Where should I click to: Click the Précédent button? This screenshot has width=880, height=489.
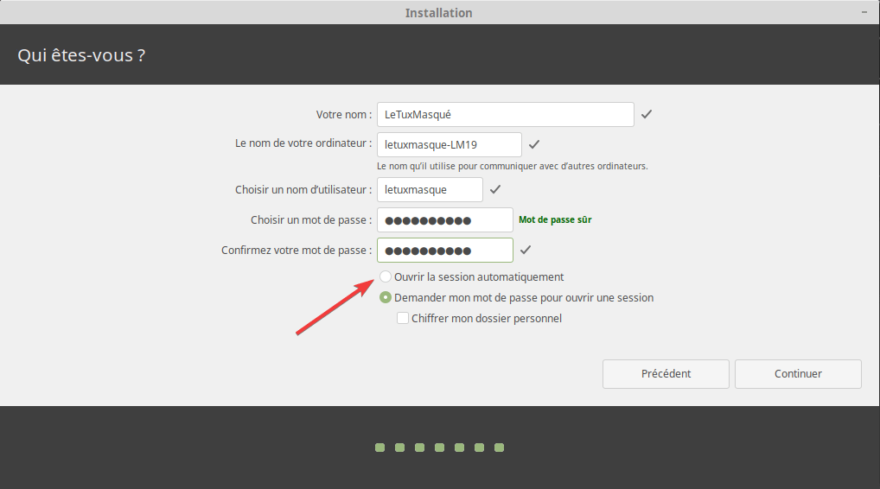point(666,374)
